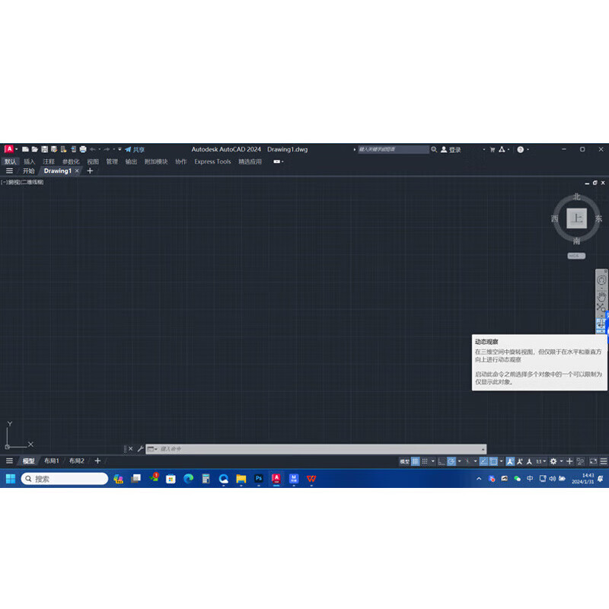Click the Plot/Print icon in Quick Access toolbar
Viewport: 609px width, 609px height.
(x=82, y=149)
